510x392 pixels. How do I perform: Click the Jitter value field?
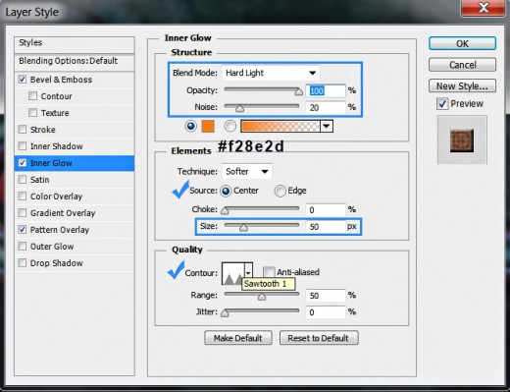(326, 312)
